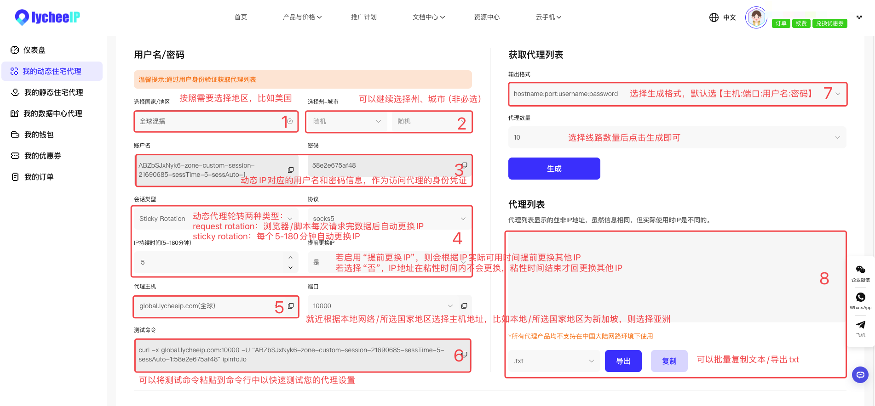The height and width of the screenshot is (406, 875).
Task: Click the small icon at top-right corner
Action: 859,17
